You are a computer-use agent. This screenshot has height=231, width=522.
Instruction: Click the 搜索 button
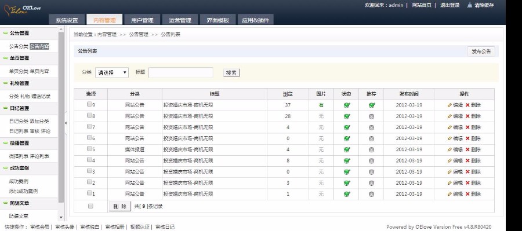[x=231, y=73]
